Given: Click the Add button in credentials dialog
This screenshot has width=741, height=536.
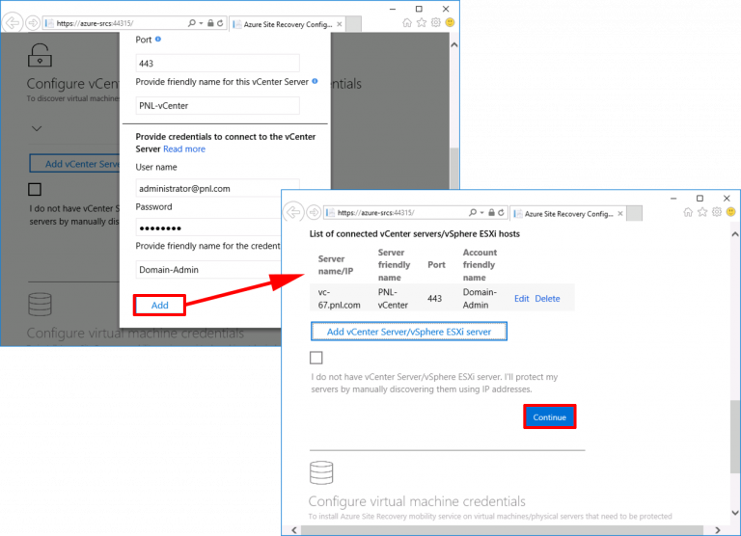Looking at the screenshot, I should click(160, 305).
